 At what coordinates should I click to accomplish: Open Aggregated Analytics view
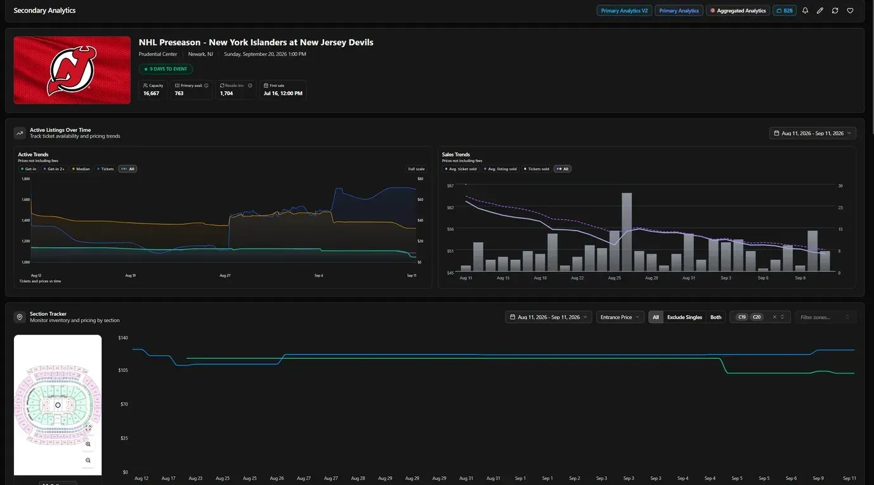[738, 11]
